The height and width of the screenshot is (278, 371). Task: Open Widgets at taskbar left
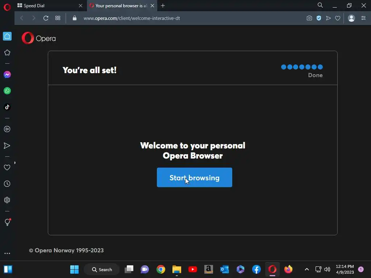coord(8,269)
